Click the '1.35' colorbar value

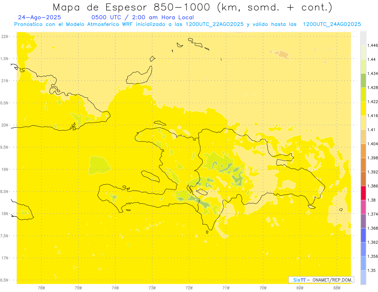pos(372,270)
